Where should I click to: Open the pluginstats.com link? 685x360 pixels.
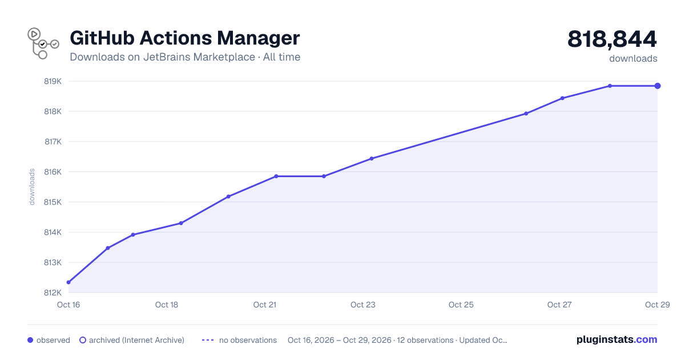[616, 339]
